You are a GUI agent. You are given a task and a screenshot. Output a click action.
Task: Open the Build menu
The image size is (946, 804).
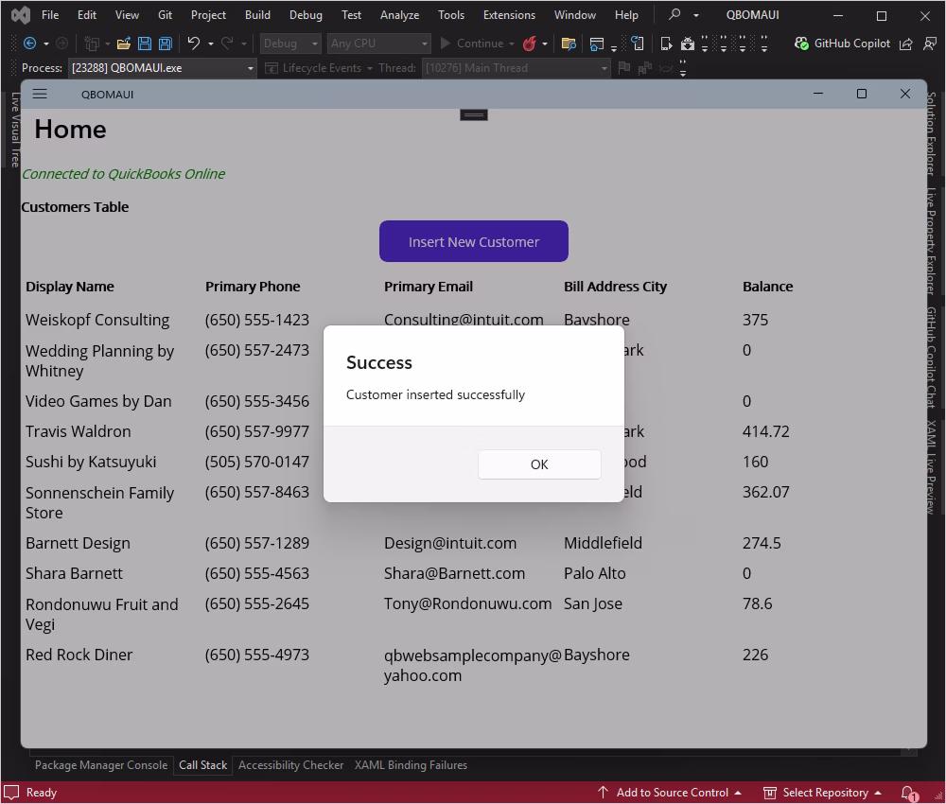pos(257,15)
